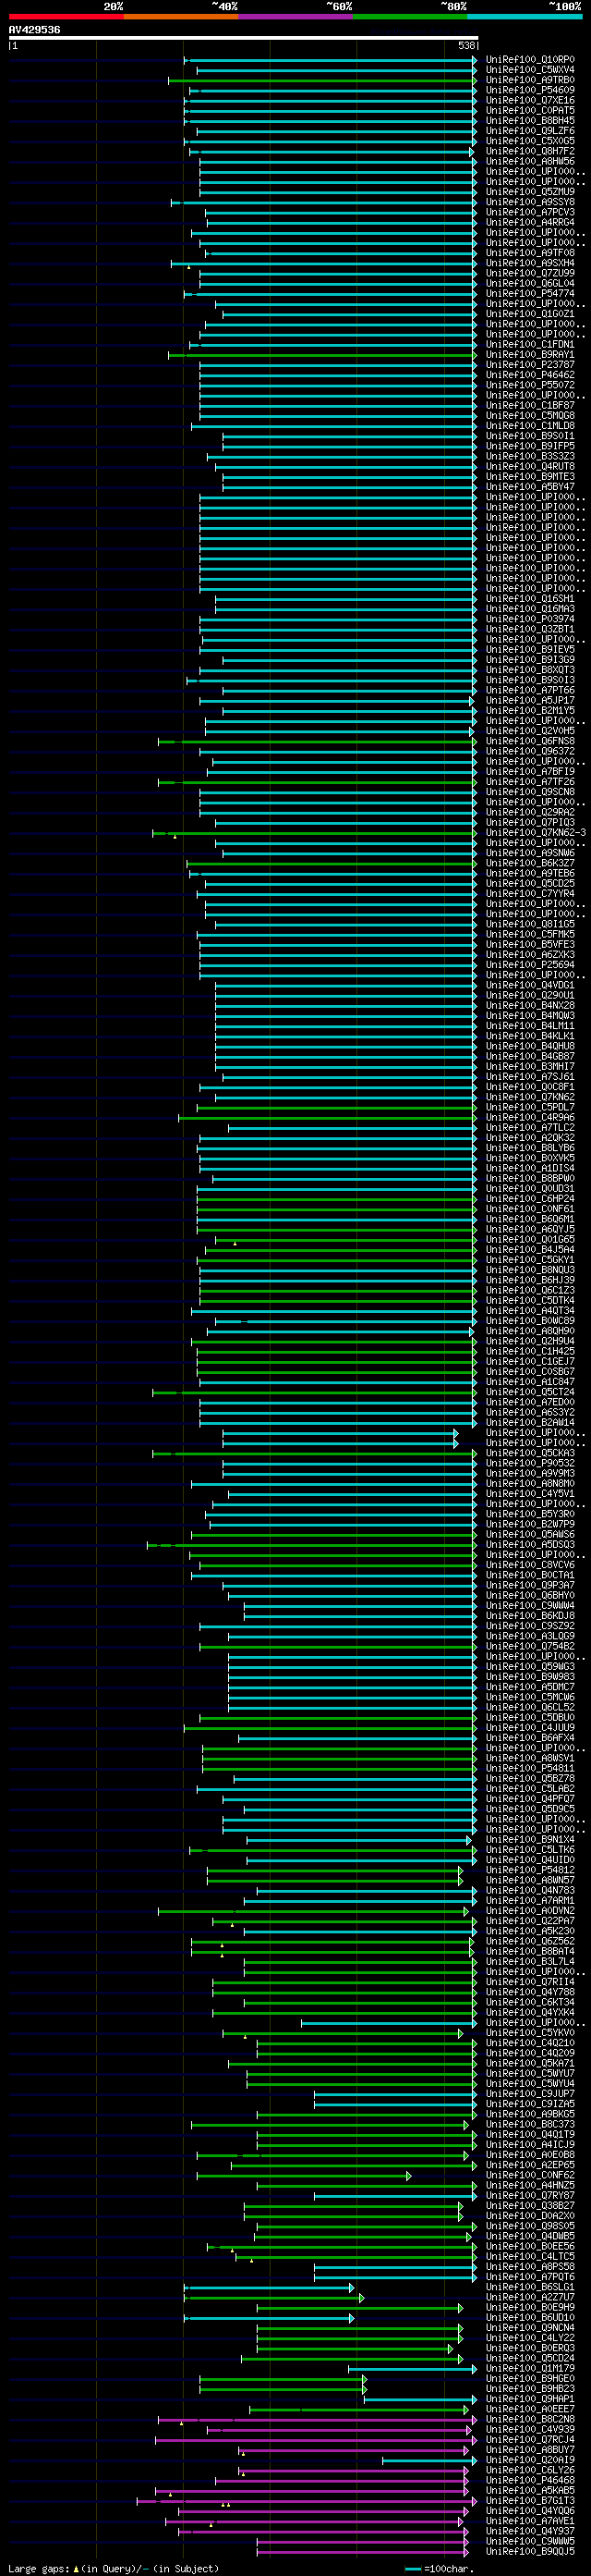Viewport: 591px width, 2576px height.
Task: Select hit UniRef100_A7PCV3
Action: (x=530, y=212)
